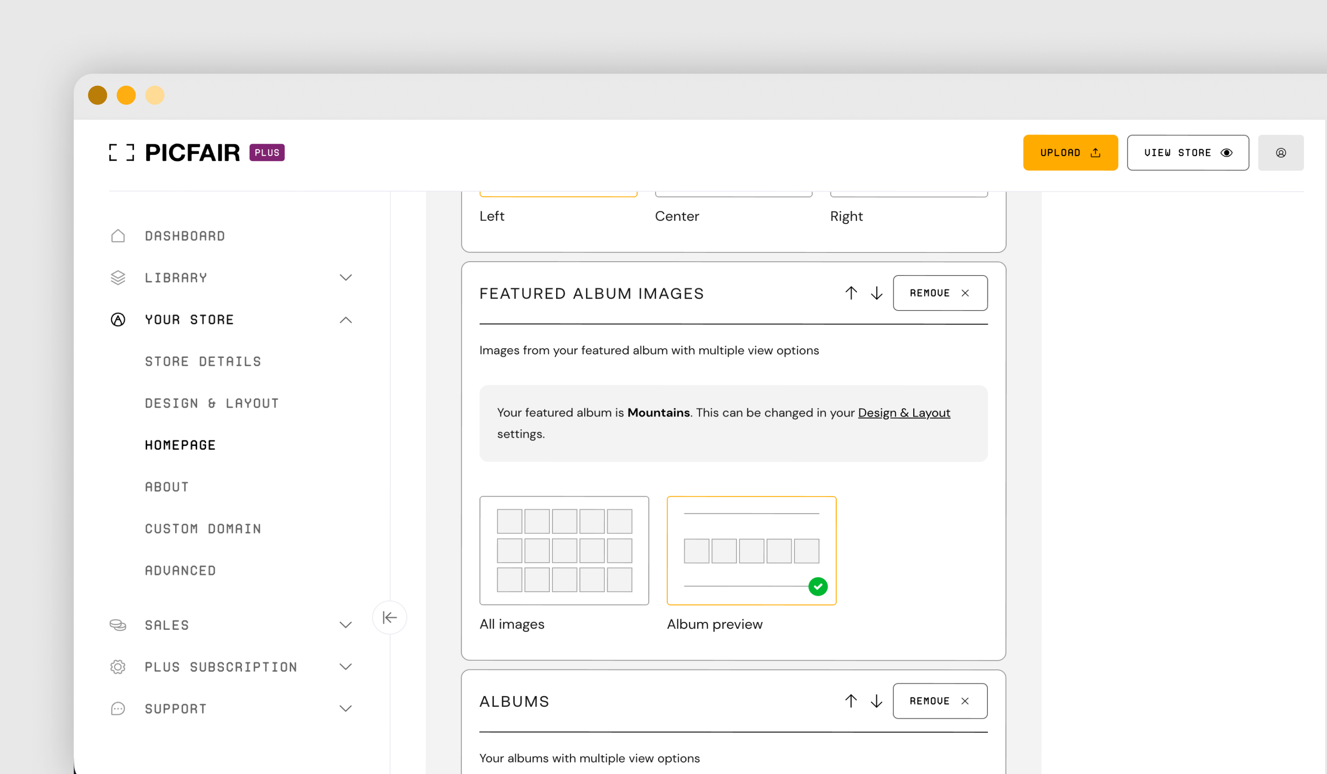Select the All images layout option
Screen dimensions: 1327x774
click(564, 551)
